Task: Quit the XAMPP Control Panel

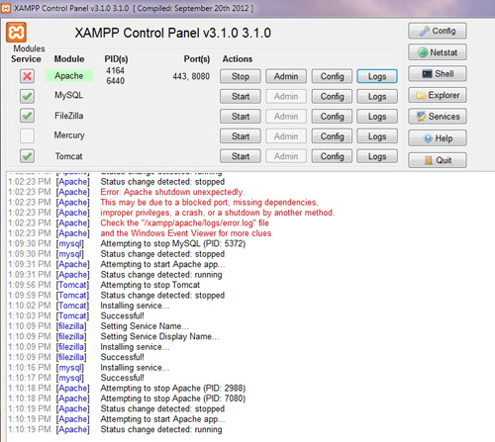Action: point(438,160)
